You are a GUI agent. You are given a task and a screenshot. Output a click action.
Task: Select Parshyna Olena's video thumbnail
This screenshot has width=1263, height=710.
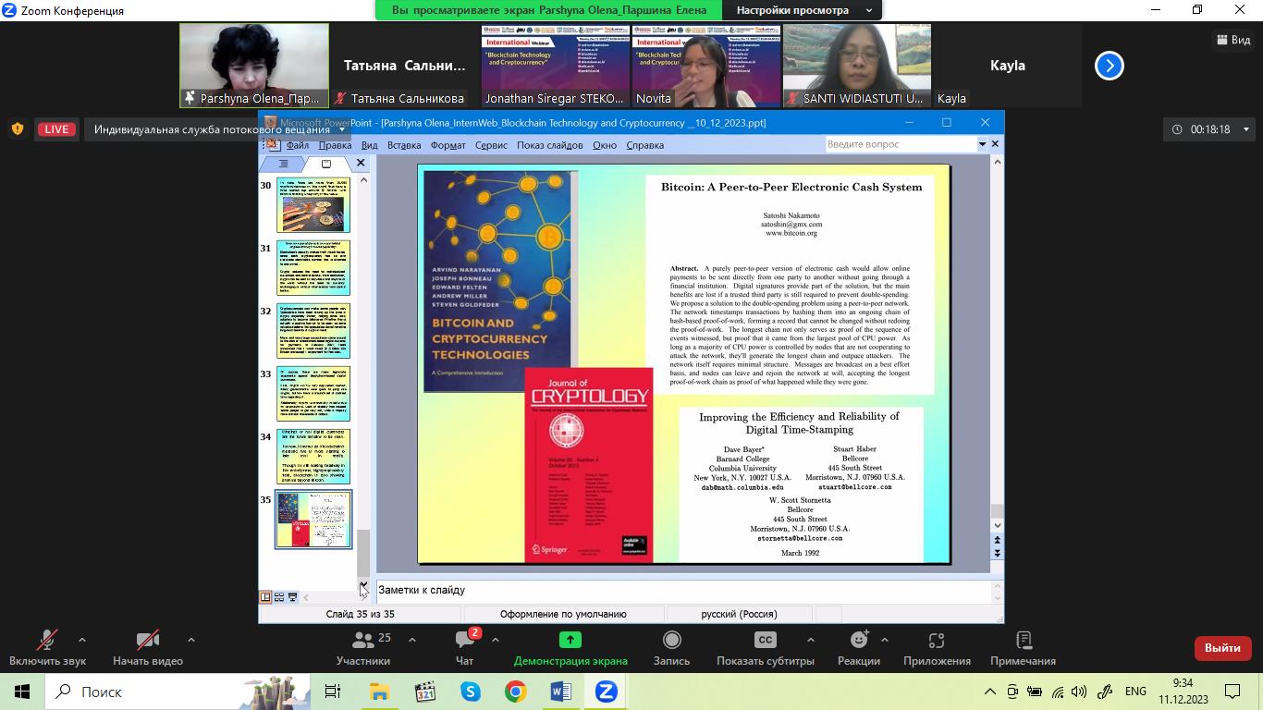pyautogui.click(x=254, y=66)
